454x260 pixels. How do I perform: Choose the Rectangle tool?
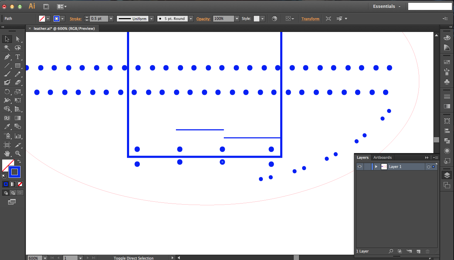tap(18, 65)
